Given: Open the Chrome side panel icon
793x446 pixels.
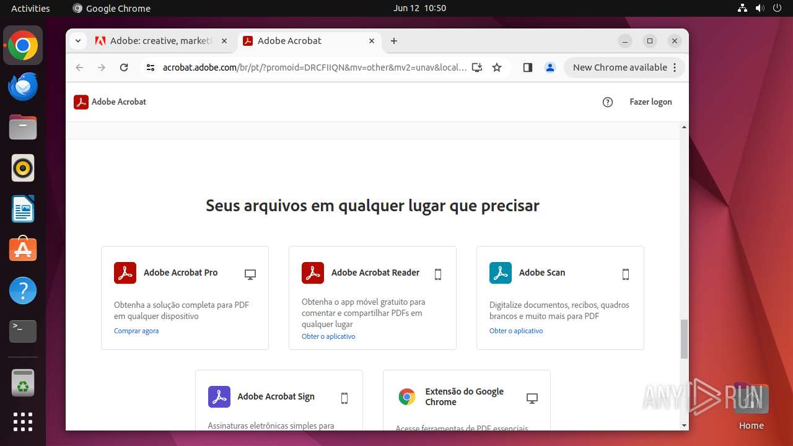Looking at the screenshot, I should 528,68.
